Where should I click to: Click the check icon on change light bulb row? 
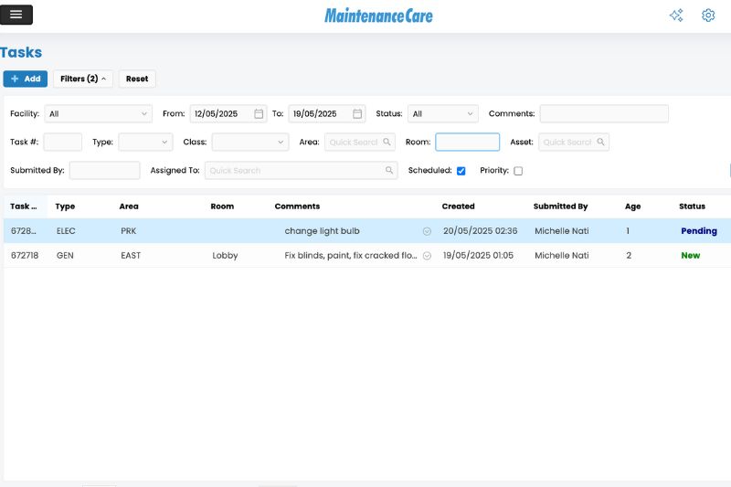click(427, 231)
